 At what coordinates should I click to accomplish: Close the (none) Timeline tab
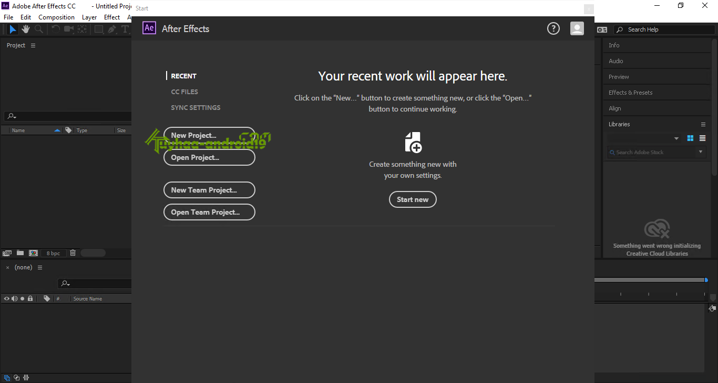click(x=7, y=268)
